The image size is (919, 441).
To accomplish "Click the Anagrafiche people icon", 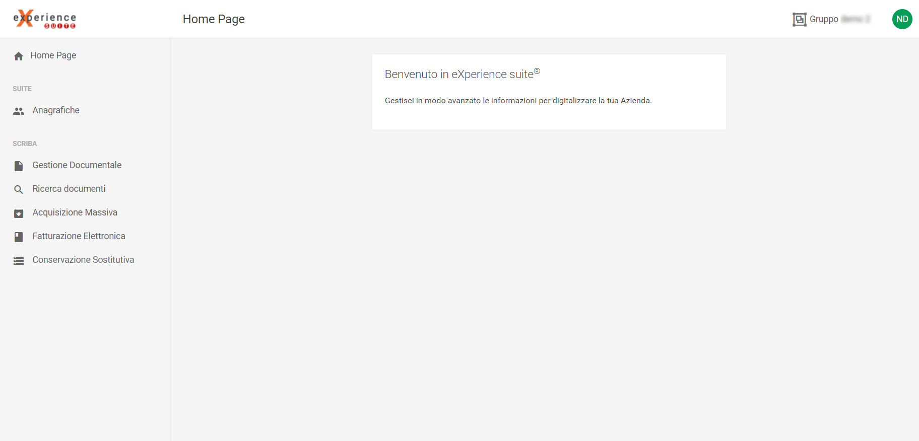I will coord(19,111).
